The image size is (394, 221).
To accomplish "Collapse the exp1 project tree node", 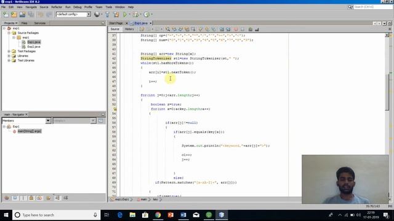I will coord(4,28).
